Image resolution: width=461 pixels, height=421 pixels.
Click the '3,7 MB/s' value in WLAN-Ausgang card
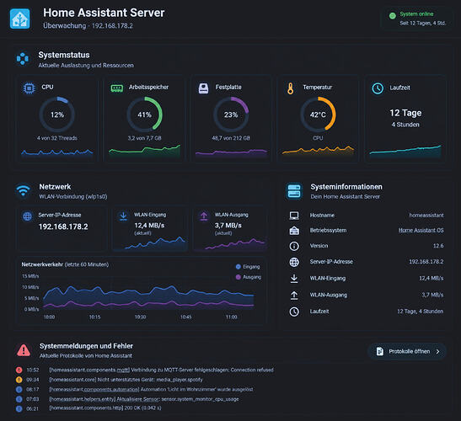coord(228,226)
